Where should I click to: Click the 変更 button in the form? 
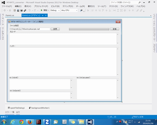[55, 29]
